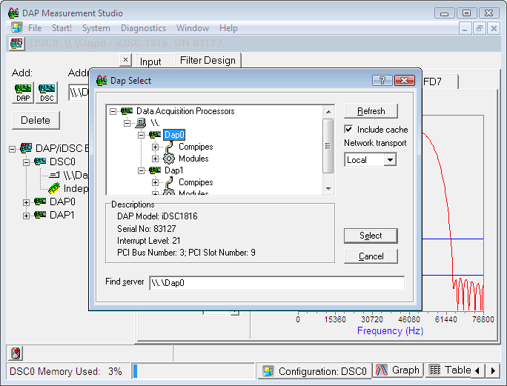Collapse the DAP/iDSC root node in sidebar
Screen dimensions: 507x386
[13, 149]
